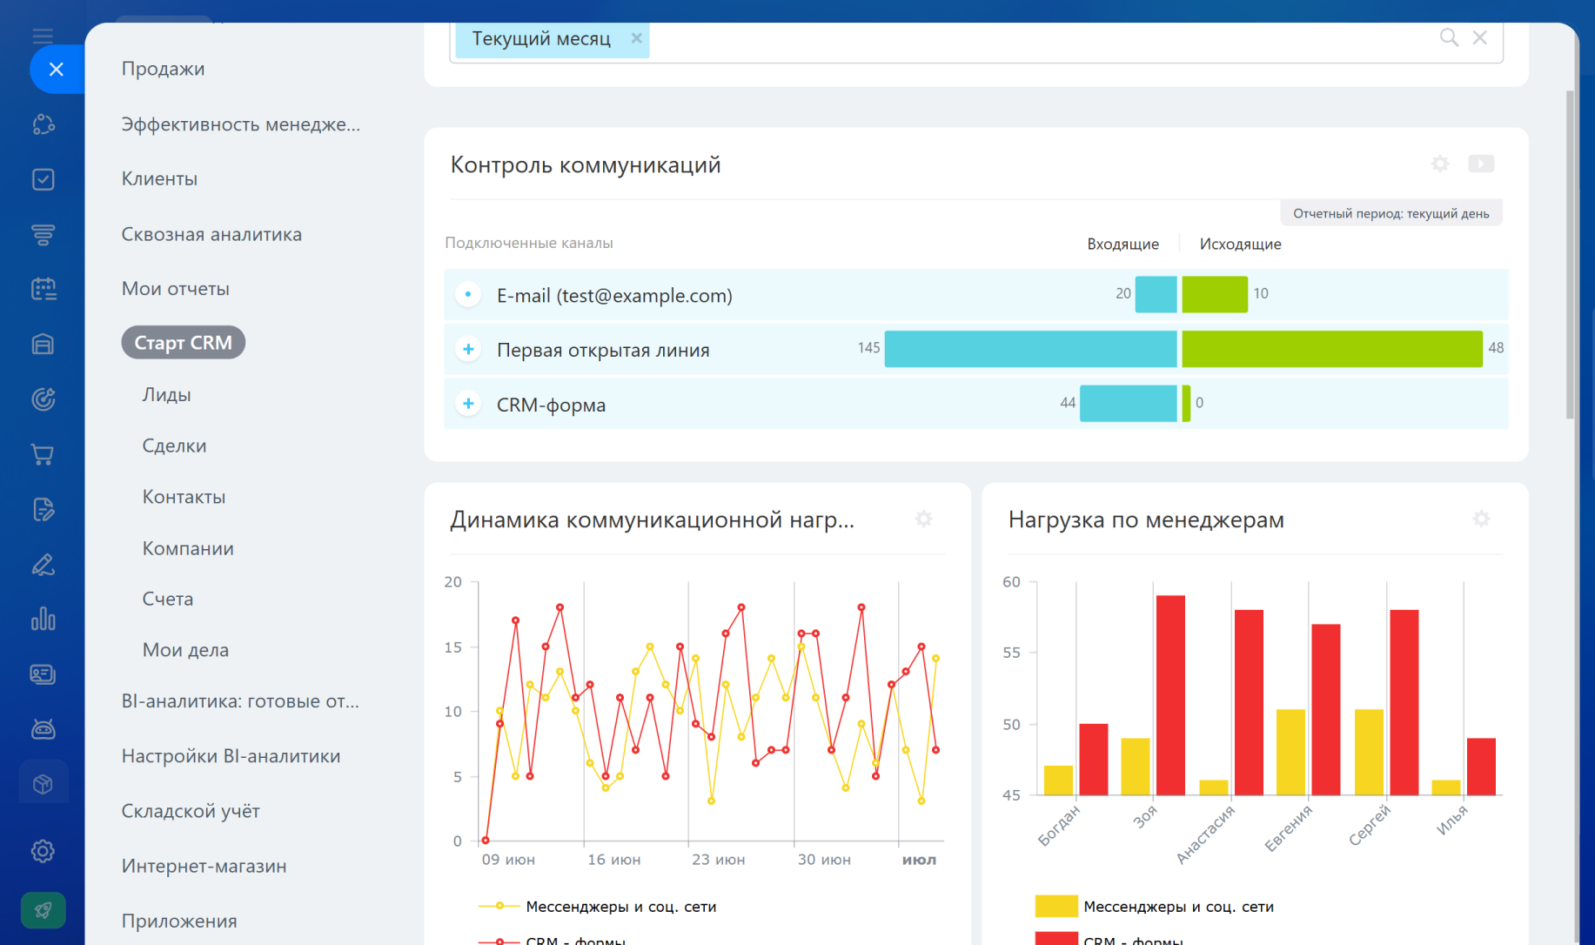
Task: Open settings gear for 'Динамика коммуникационной нагр...' widget
Action: click(924, 519)
